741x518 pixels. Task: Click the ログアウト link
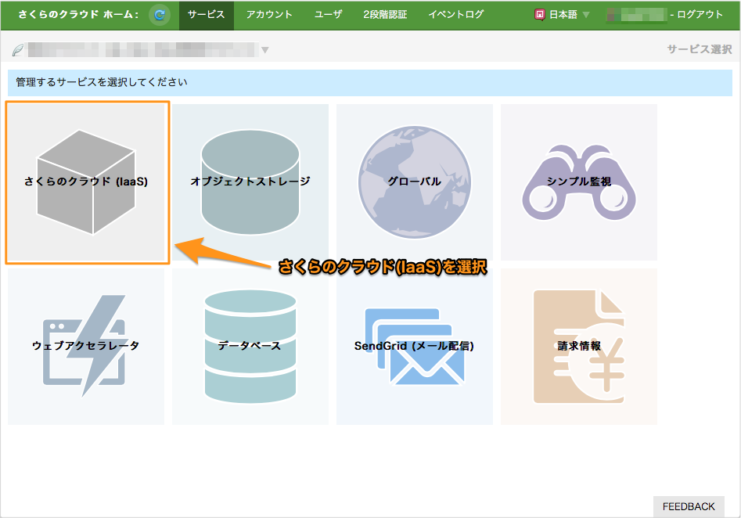coord(700,15)
